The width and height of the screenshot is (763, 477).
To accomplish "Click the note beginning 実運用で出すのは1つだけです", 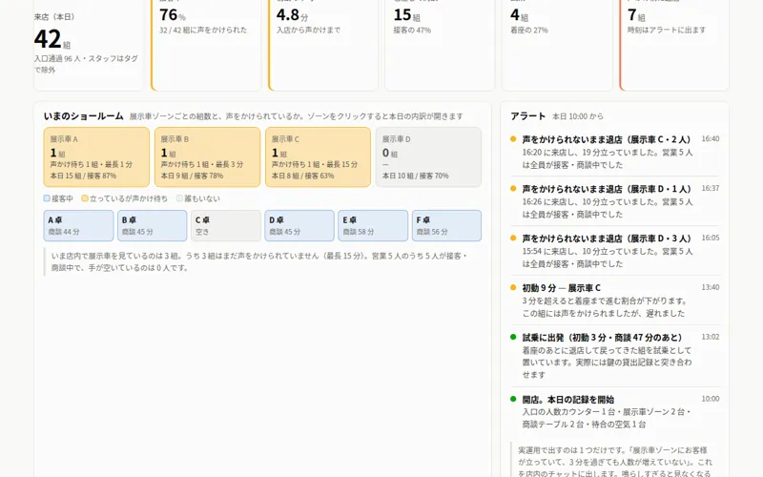I will coord(615,463).
